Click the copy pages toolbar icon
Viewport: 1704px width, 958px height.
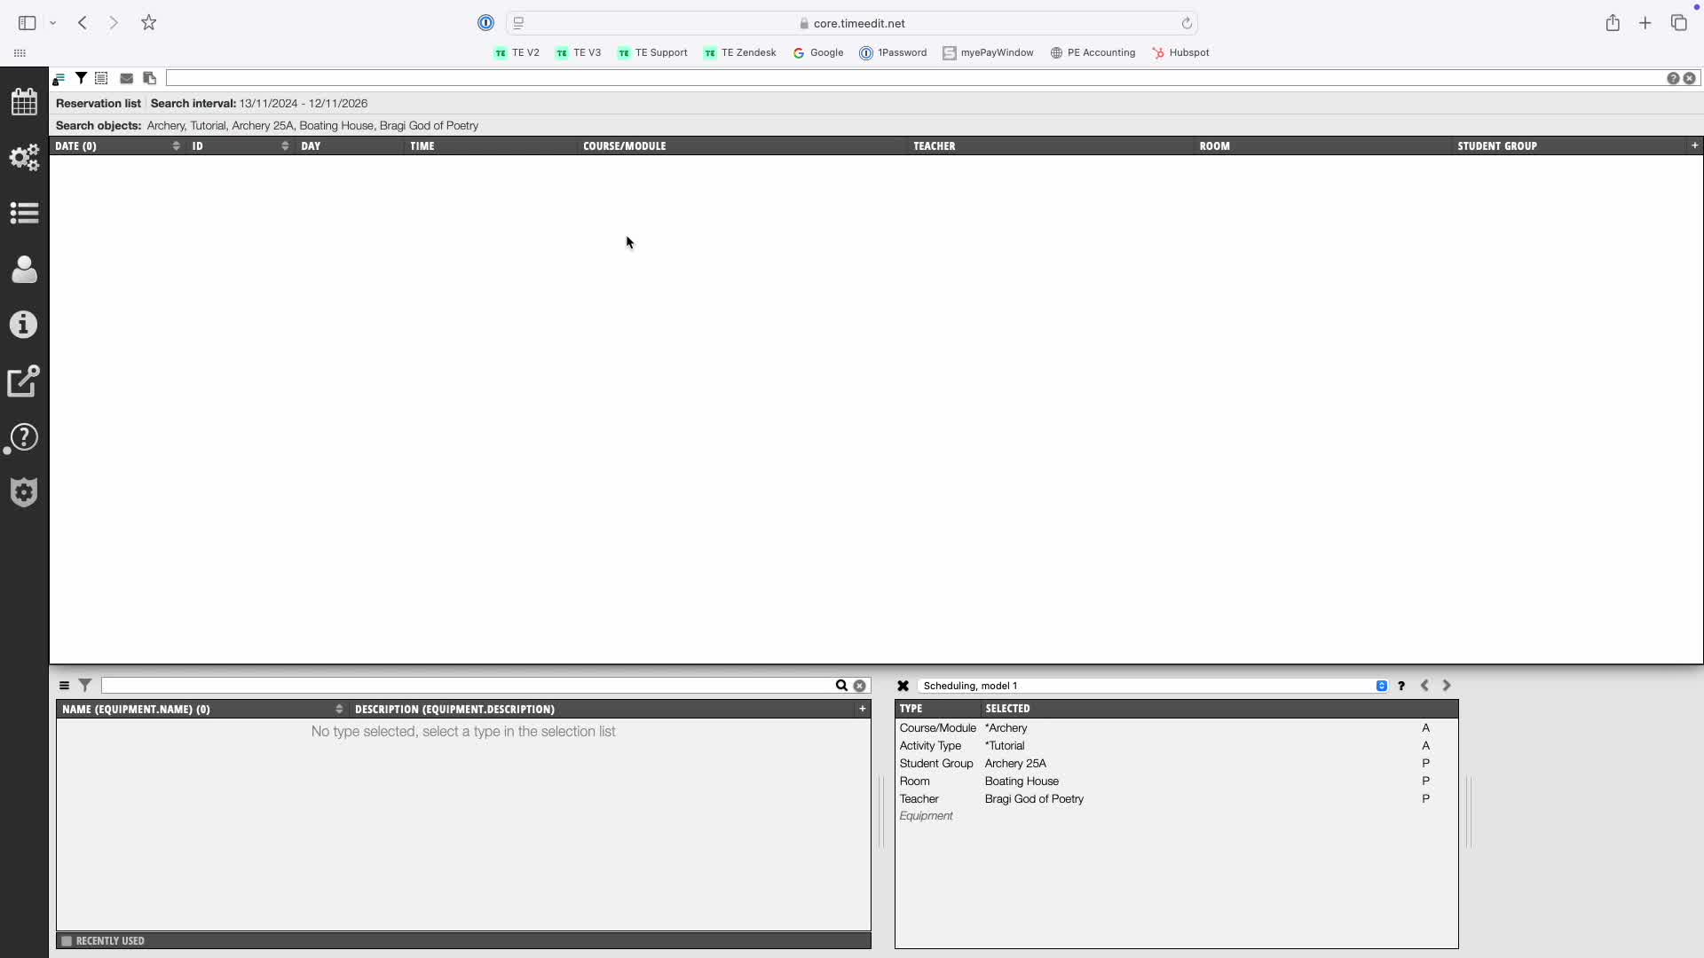coord(149,78)
